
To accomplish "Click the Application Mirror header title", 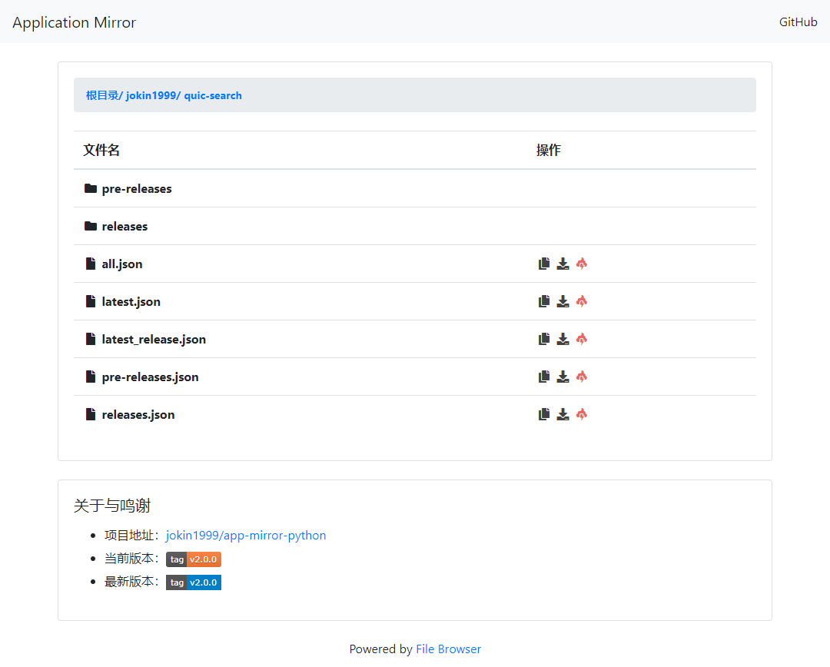I will coord(74,22).
